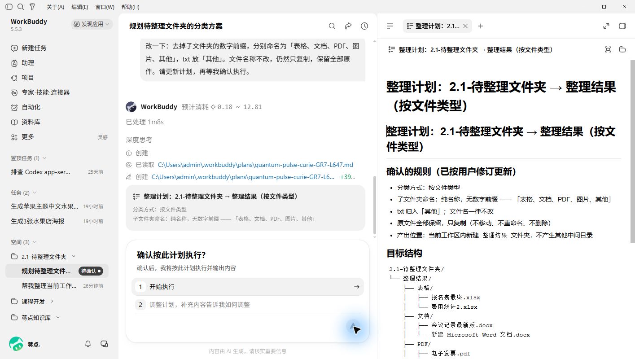This screenshot has height=359, width=635.
Task: Search within the conversation using magnifier icon
Action: (x=332, y=26)
